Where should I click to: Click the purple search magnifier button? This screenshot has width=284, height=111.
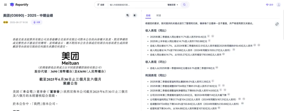pos(185,5)
